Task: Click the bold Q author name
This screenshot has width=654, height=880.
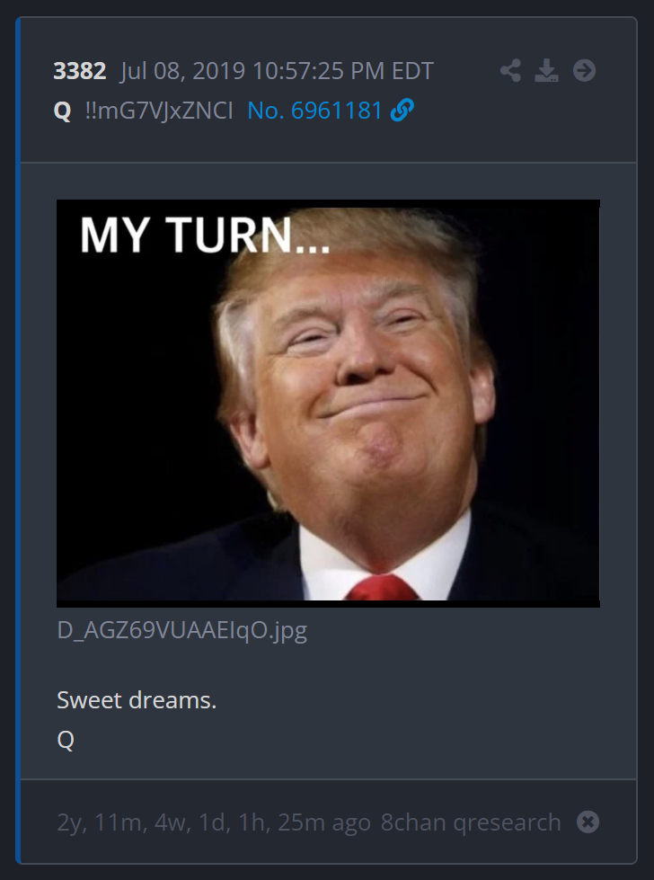Action: click(62, 111)
